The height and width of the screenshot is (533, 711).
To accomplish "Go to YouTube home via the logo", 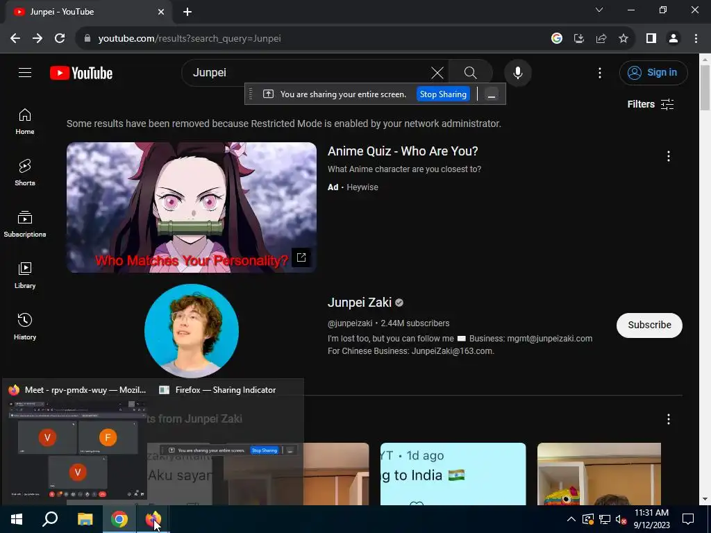I will 81,73.
